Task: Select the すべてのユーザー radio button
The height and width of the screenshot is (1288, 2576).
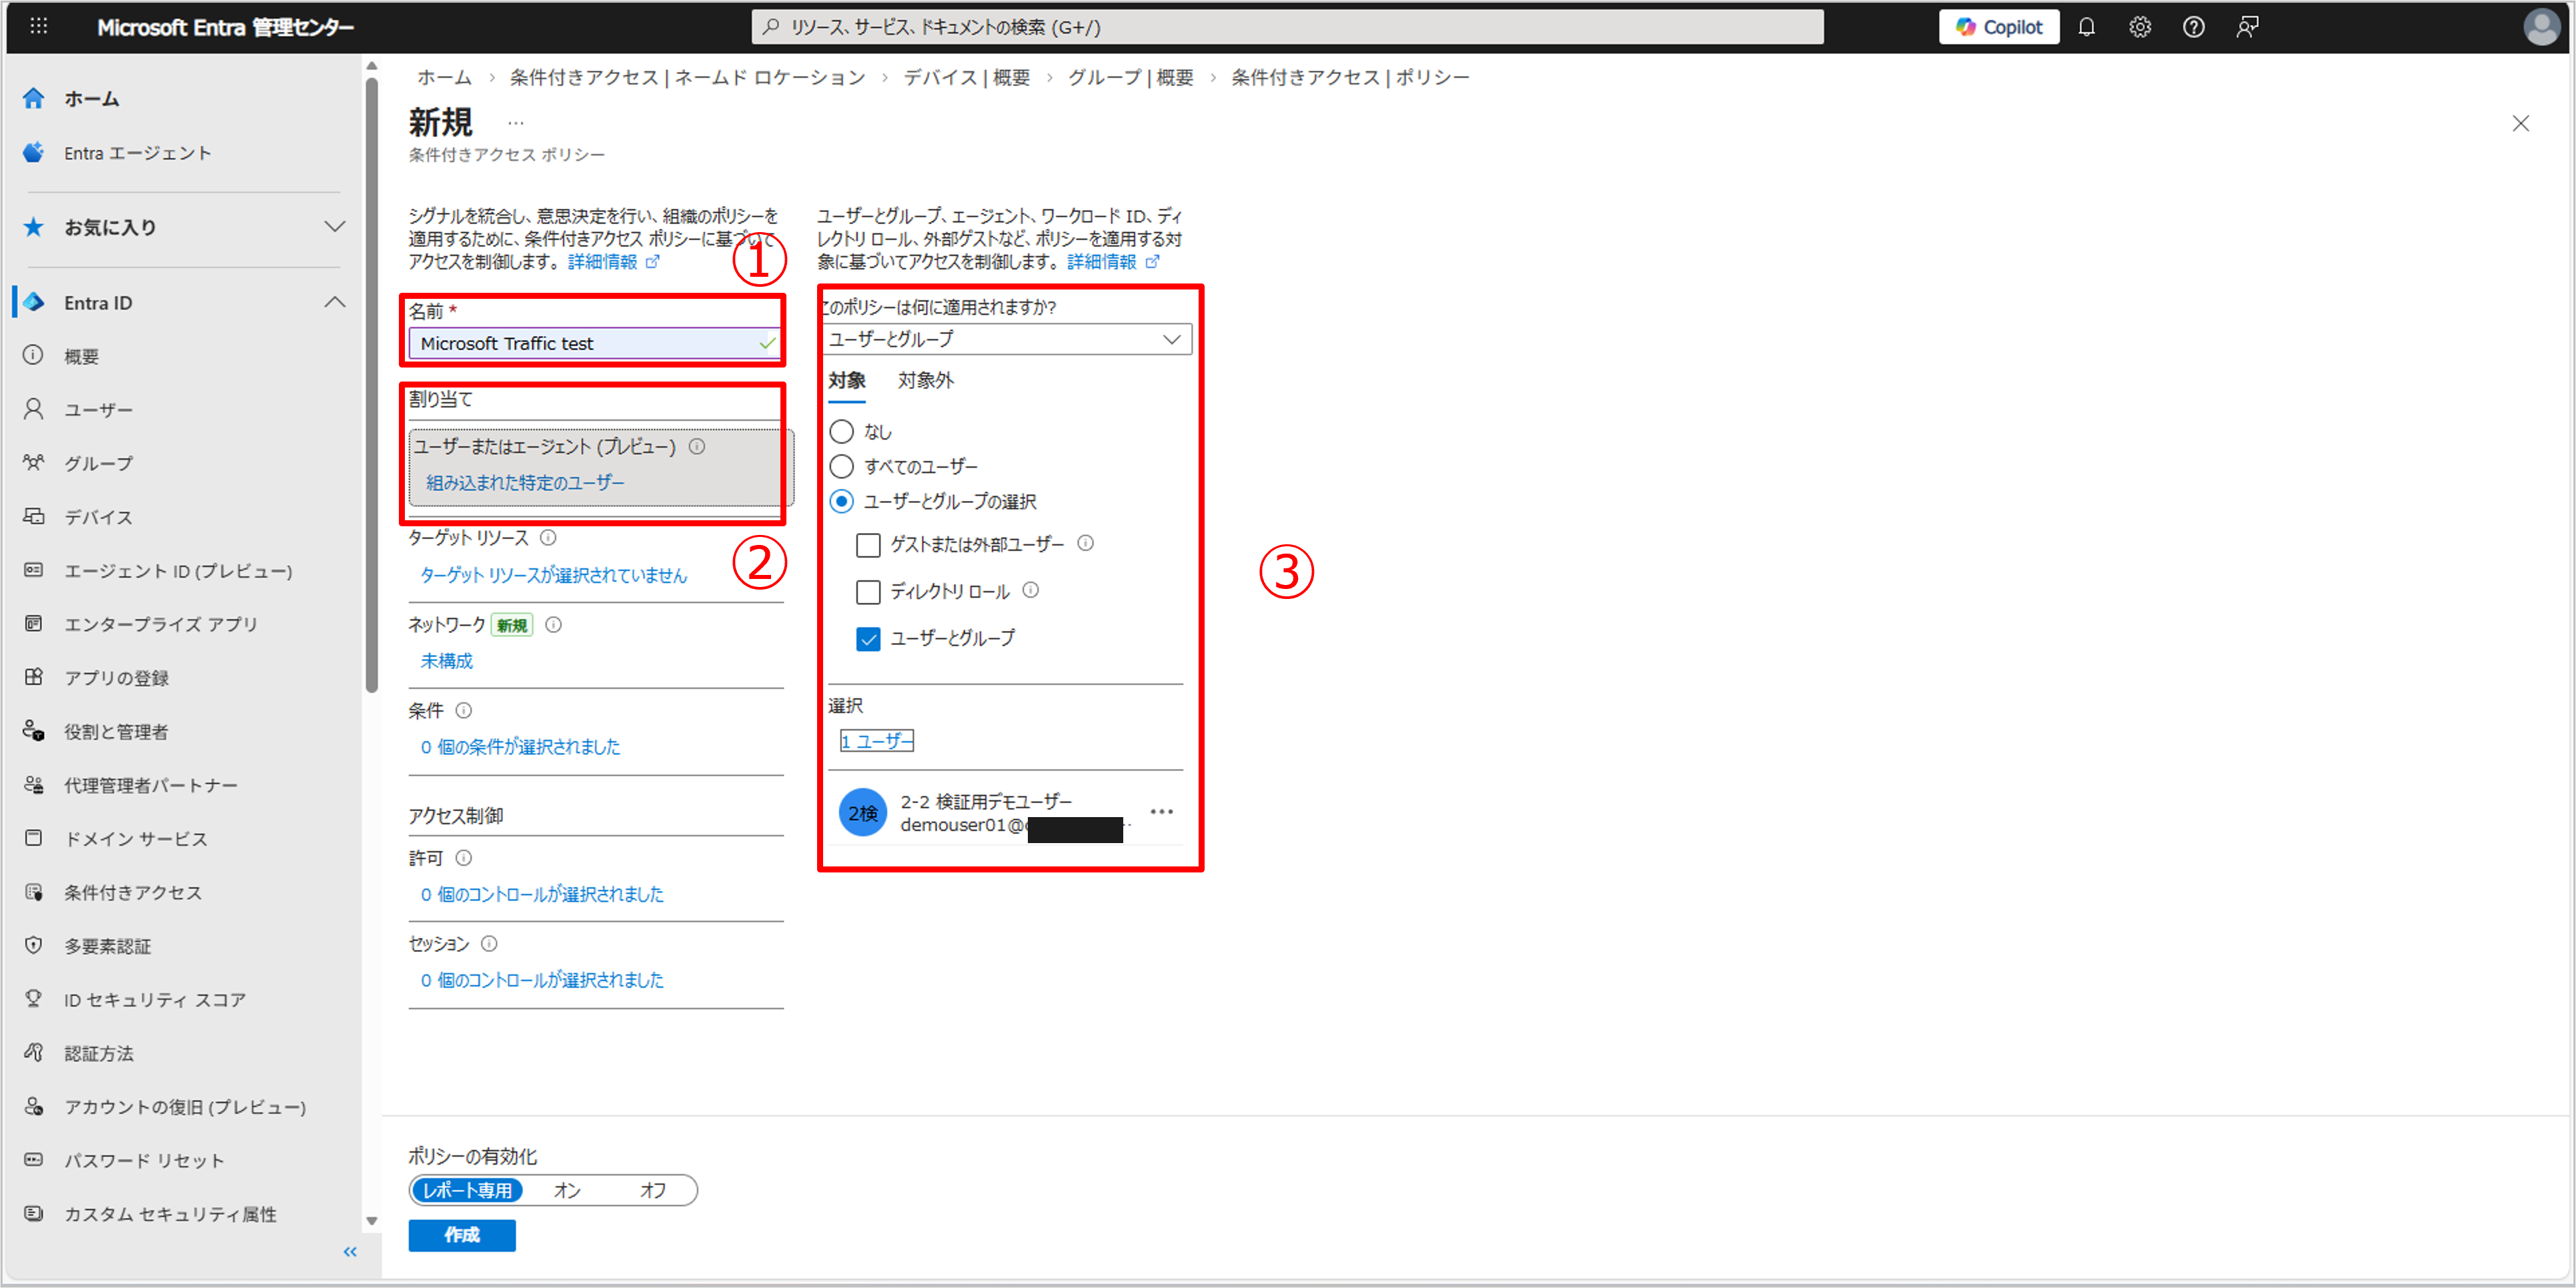Action: click(842, 466)
